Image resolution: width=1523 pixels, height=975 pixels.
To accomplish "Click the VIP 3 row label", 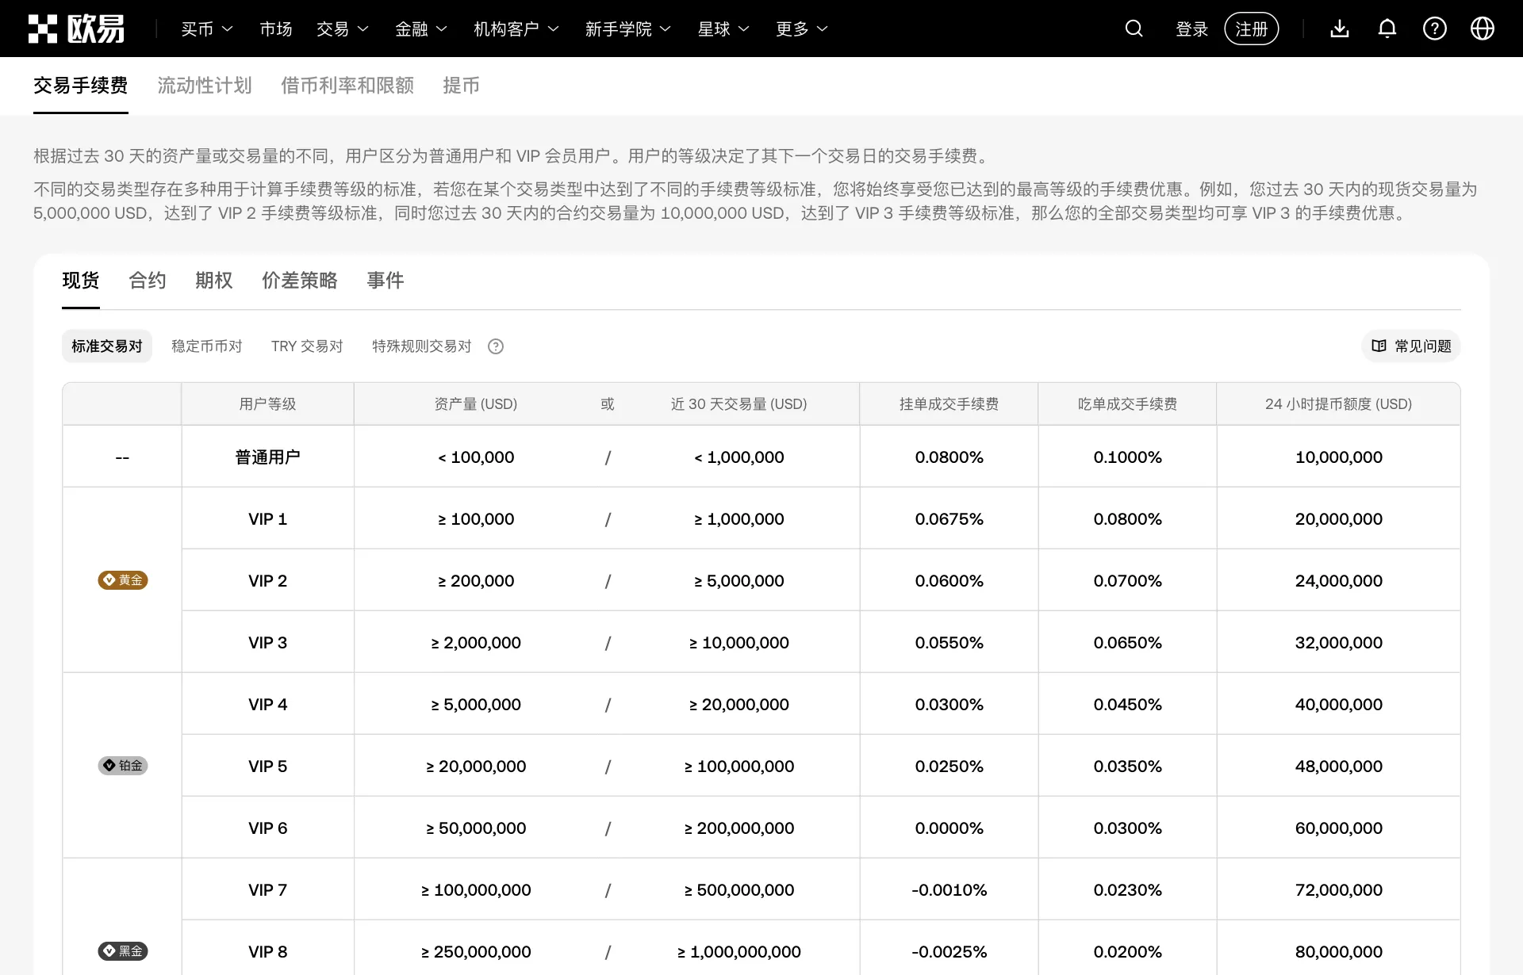I will (x=268, y=643).
